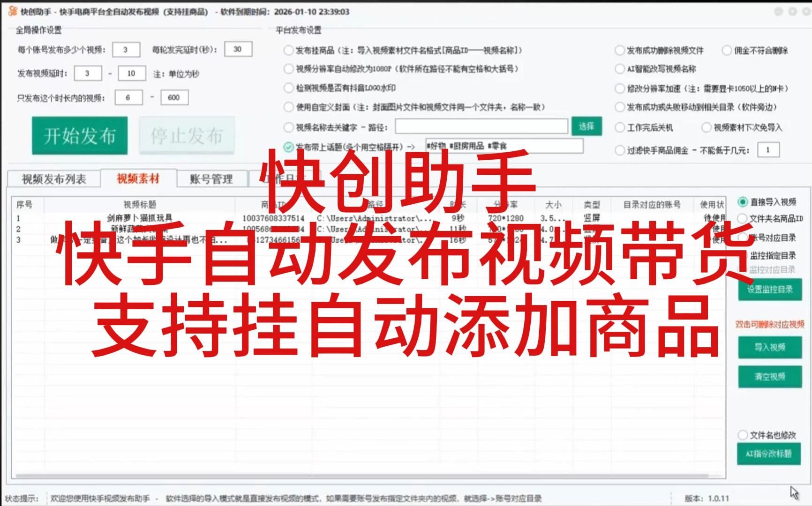The height and width of the screenshot is (506, 812).
Task: Select 直接导入视频 radio button
Action: [x=743, y=202]
